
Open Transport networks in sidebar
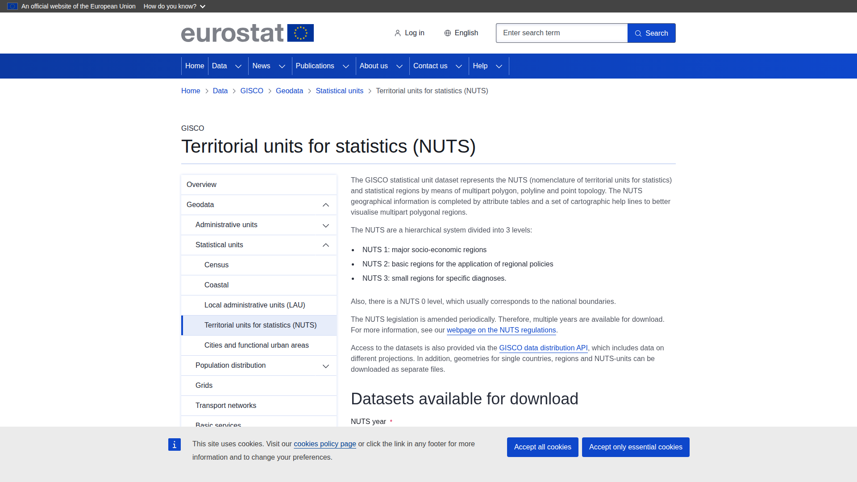pyautogui.click(x=259, y=406)
